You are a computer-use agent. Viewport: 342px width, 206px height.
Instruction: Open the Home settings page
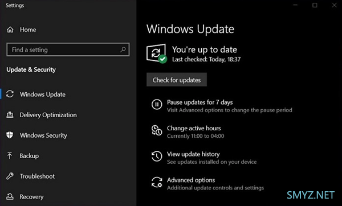pyautogui.click(x=28, y=30)
